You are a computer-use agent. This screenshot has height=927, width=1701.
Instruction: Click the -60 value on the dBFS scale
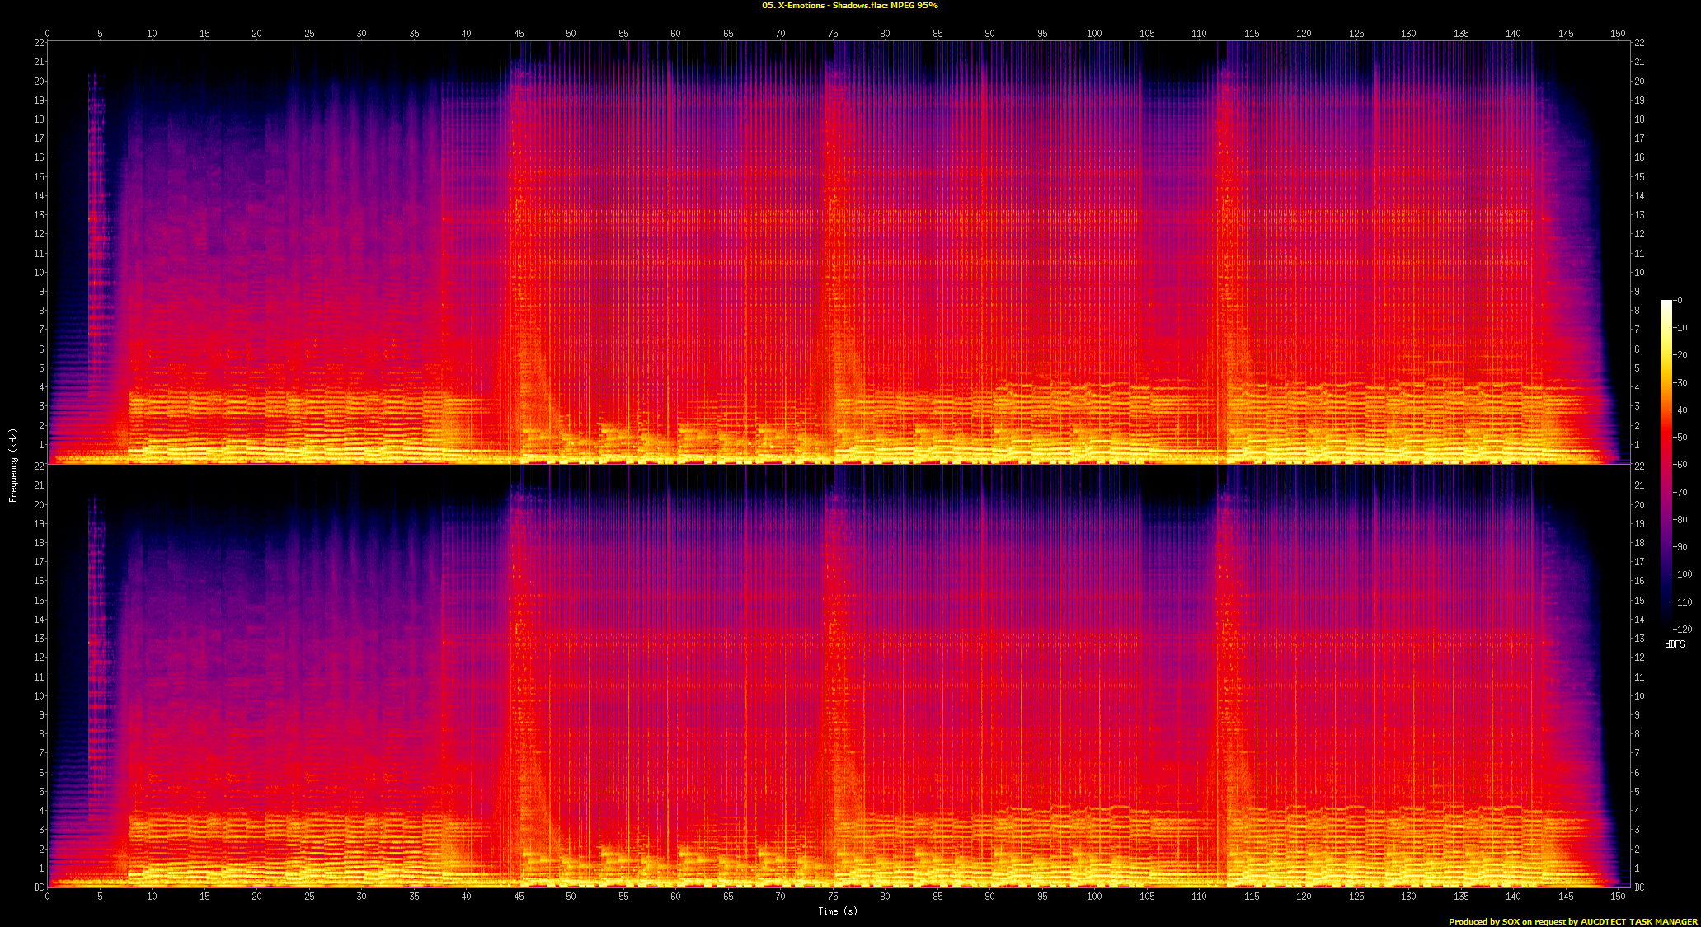pyautogui.click(x=1680, y=465)
